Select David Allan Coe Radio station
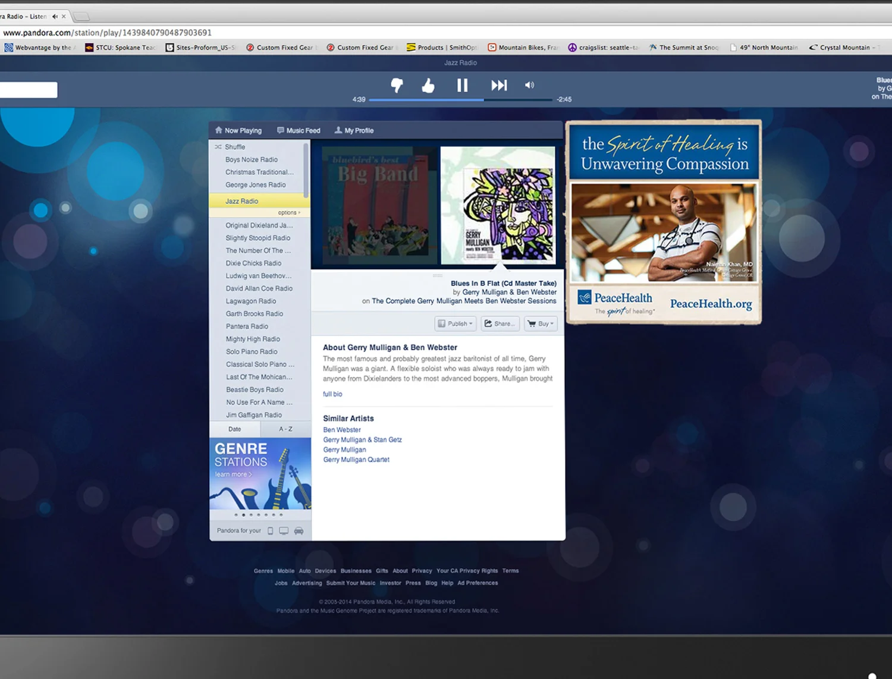The image size is (892, 679). pos(259,288)
